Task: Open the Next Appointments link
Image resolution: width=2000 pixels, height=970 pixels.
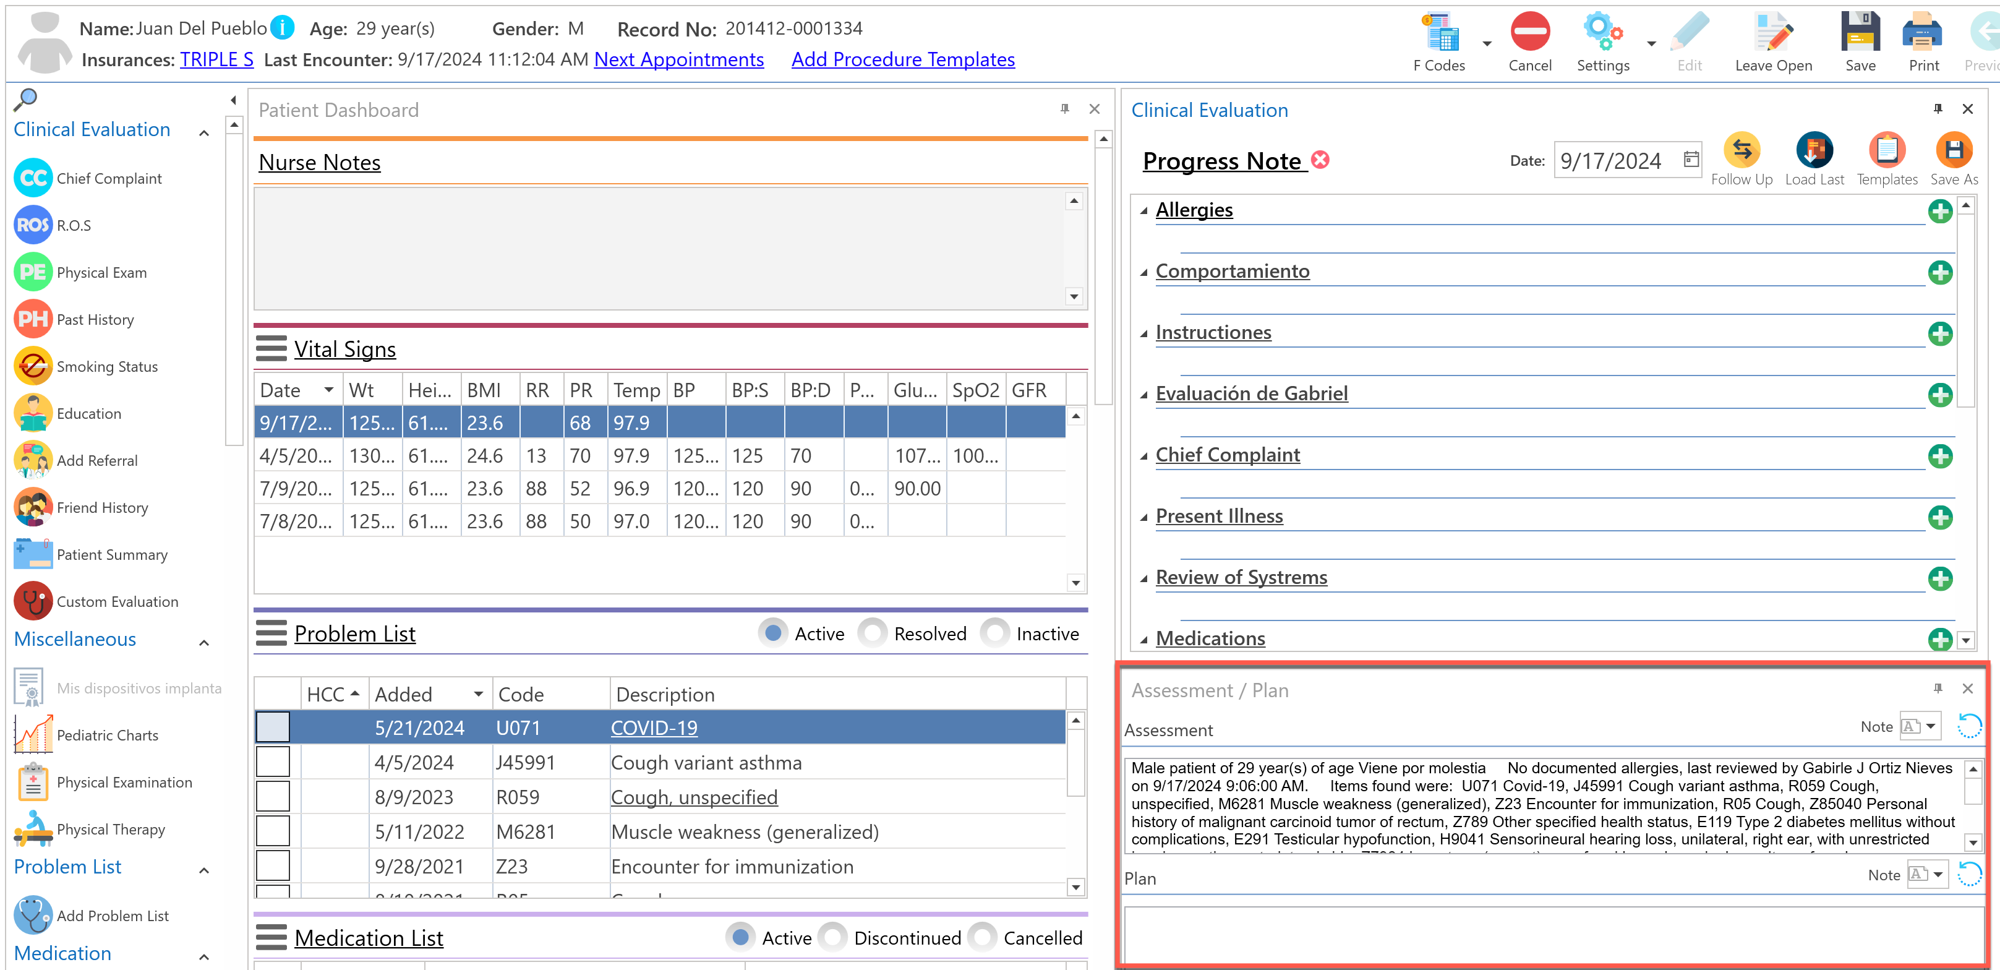Action: pyautogui.click(x=678, y=60)
